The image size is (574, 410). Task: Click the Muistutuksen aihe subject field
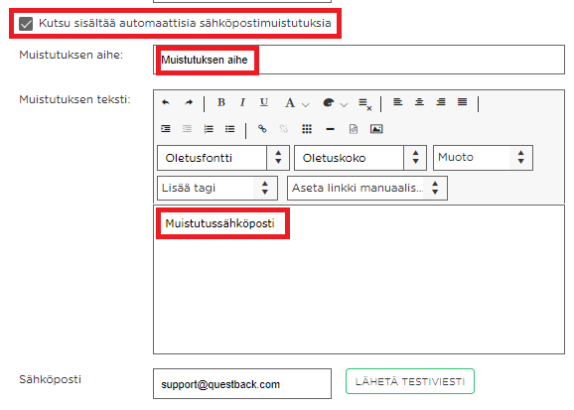coord(359,60)
